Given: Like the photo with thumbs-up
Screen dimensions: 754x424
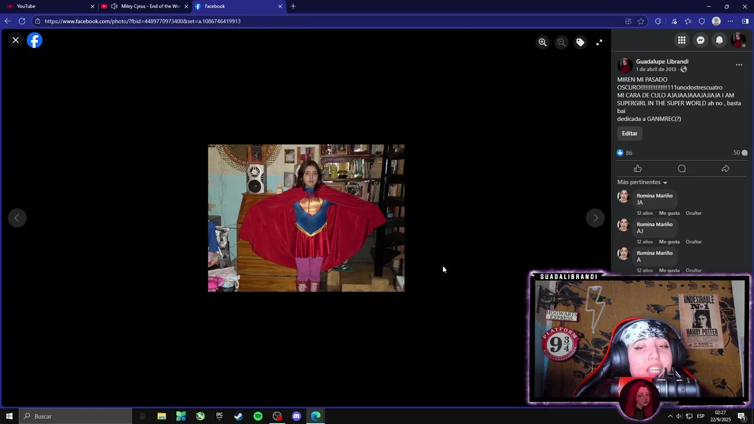Looking at the screenshot, I should 638,169.
